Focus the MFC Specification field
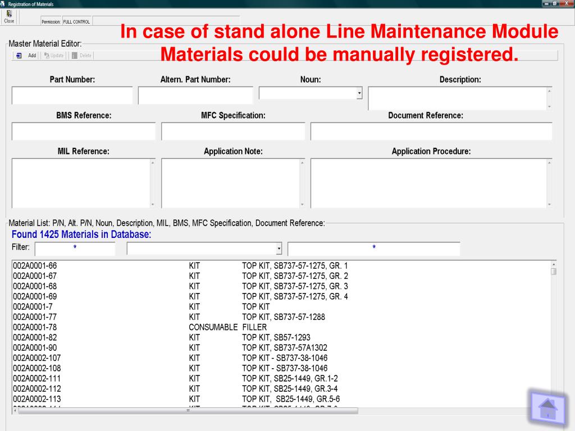This screenshot has height=431, width=575. point(233,131)
